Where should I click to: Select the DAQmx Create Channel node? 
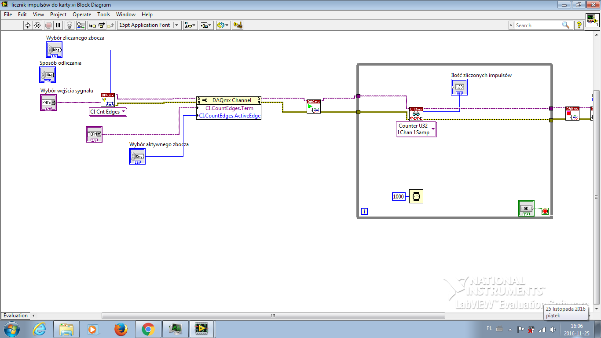tap(108, 100)
